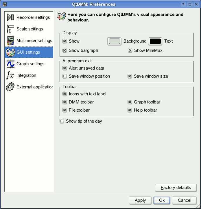Toggle the Show Min/Max checkbox
Image resolution: width=201 pixels, height=209 pixels.
click(x=130, y=50)
